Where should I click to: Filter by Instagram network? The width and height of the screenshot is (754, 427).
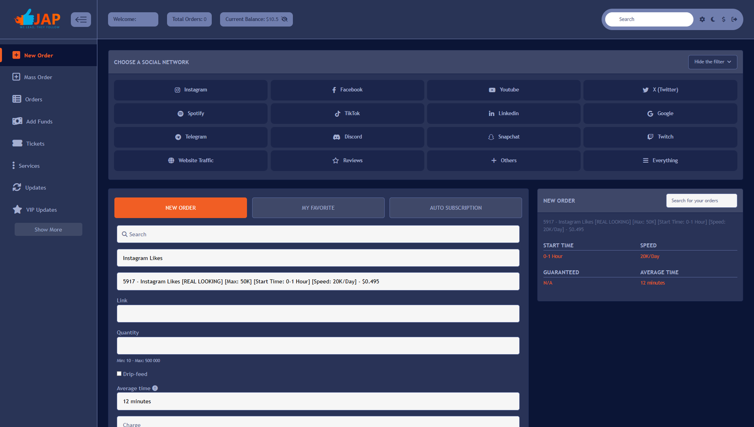tap(191, 90)
